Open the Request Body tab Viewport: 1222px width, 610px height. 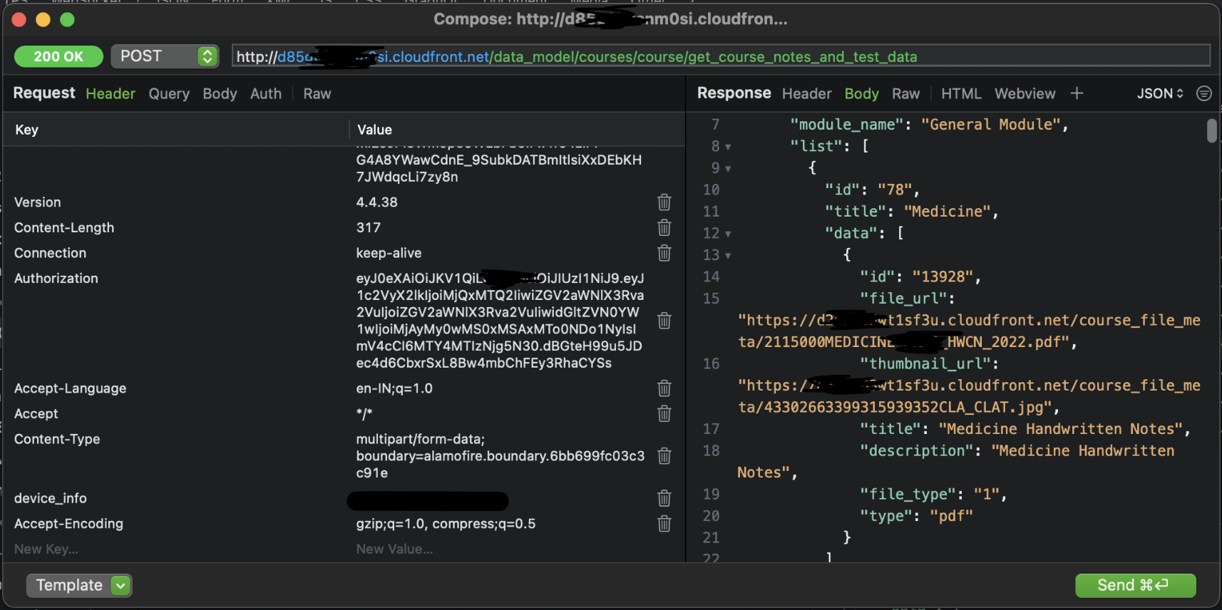tap(220, 93)
